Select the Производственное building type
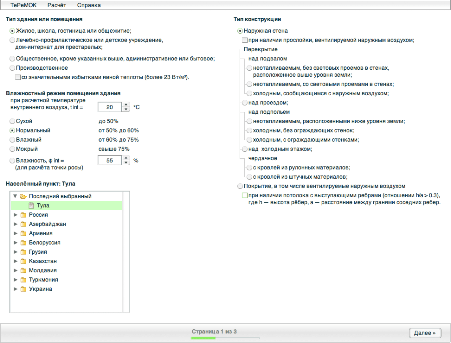Screen dimensions: 451x343 (x=12, y=68)
